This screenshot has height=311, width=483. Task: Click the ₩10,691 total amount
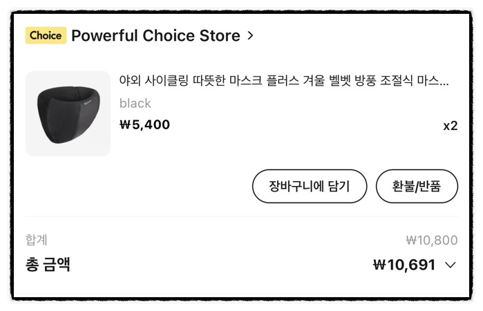[x=404, y=265]
